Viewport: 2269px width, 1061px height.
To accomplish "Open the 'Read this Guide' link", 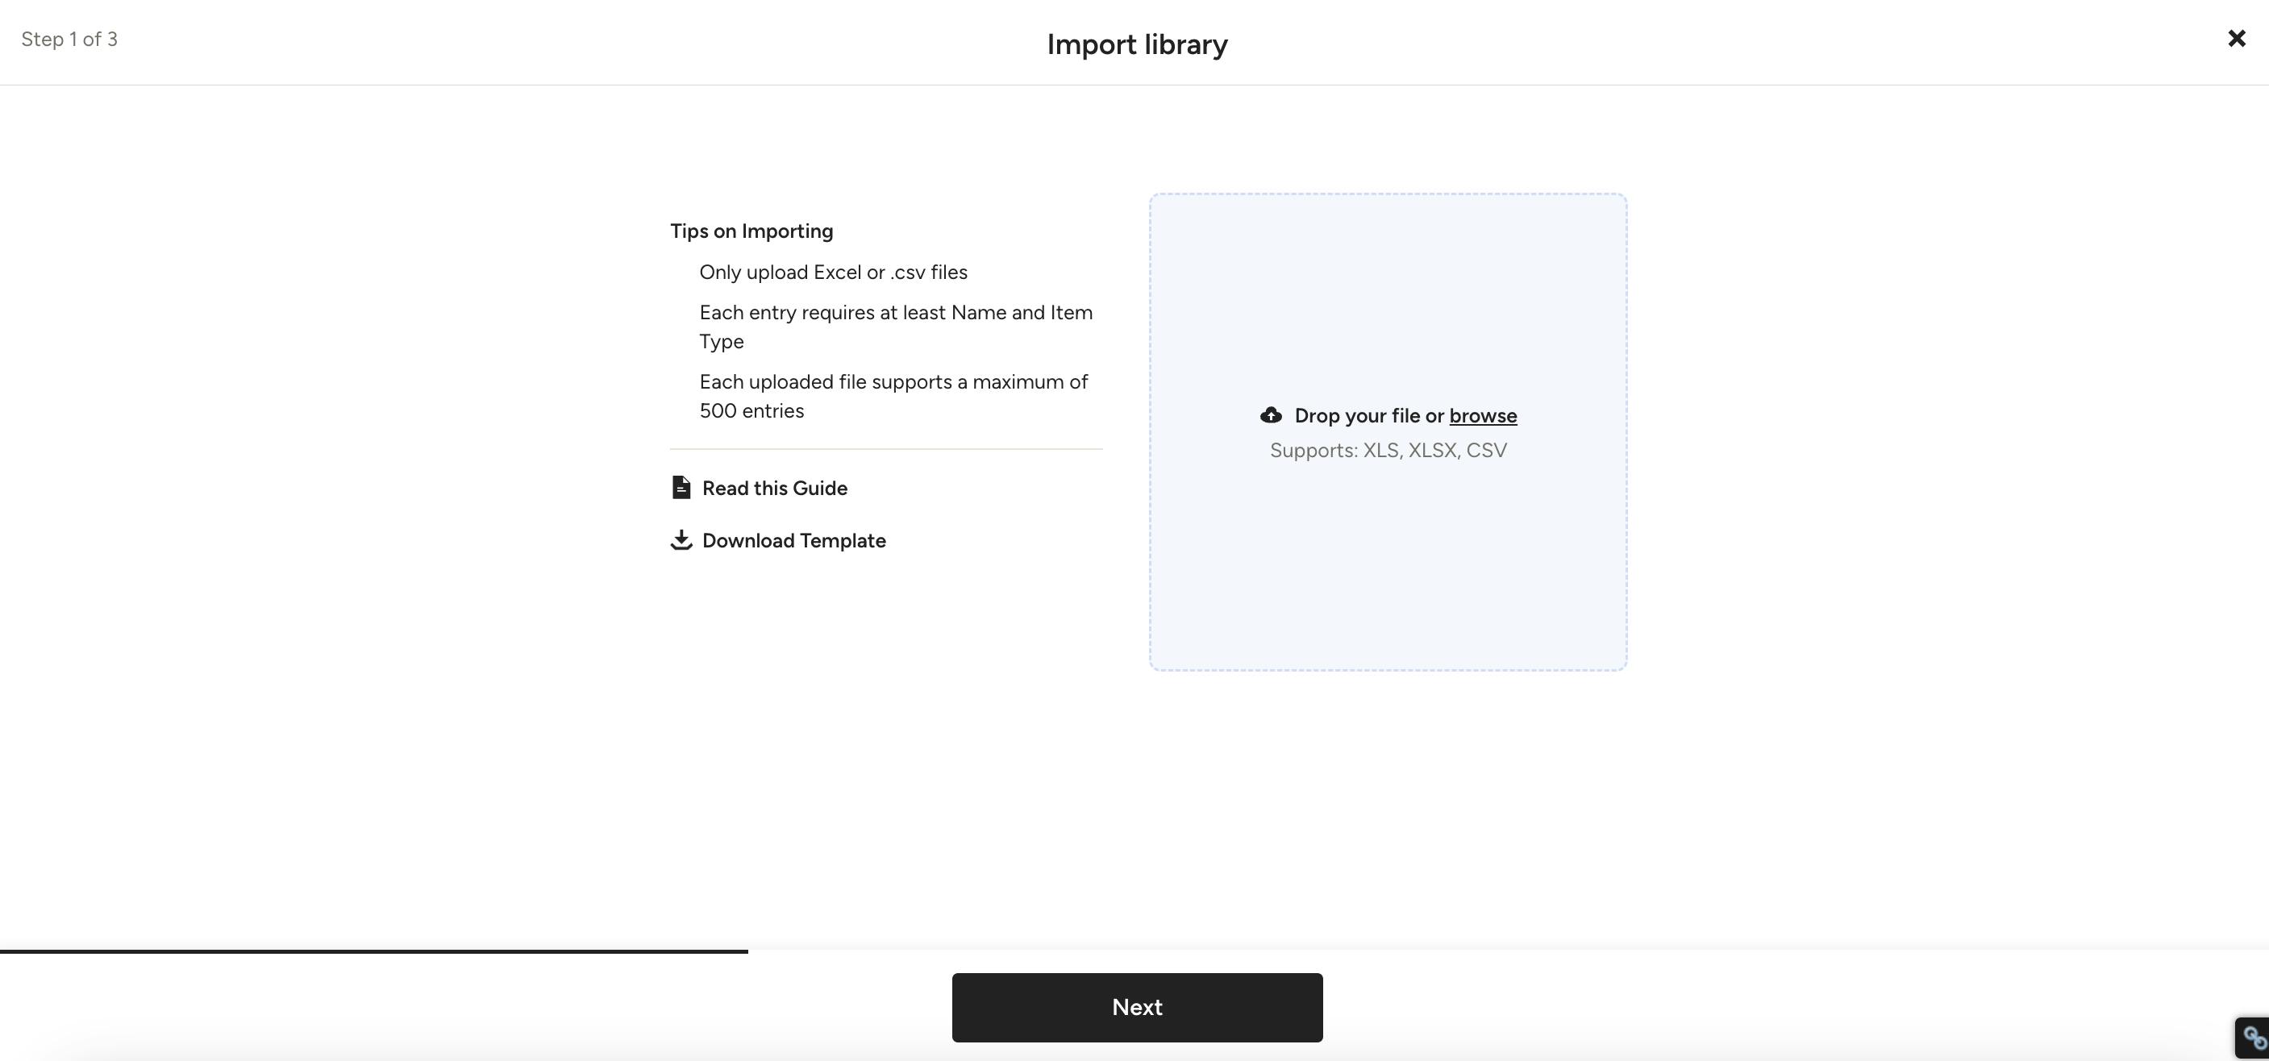I will (774, 488).
